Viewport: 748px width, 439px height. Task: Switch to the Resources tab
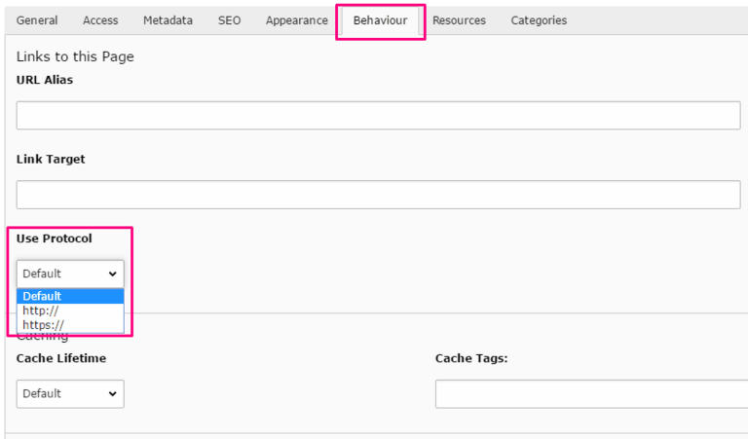click(x=459, y=20)
